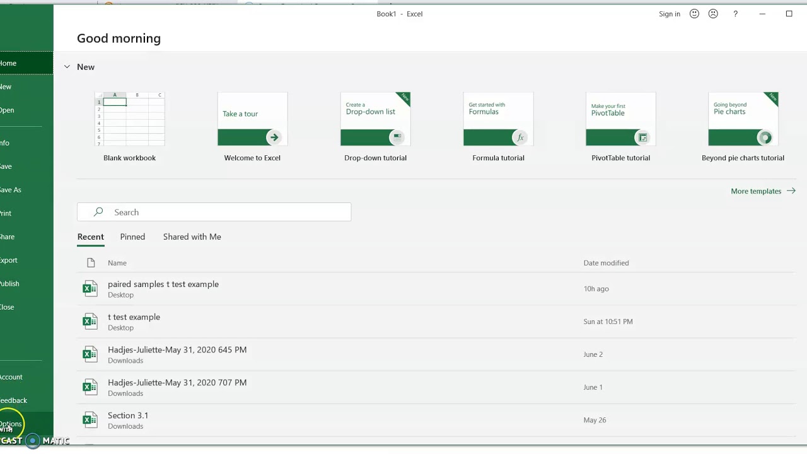The width and height of the screenshot is (807, 454).
Task: Click the May 26 date entry
Action: pyautogui.click(x=595, y=420)
